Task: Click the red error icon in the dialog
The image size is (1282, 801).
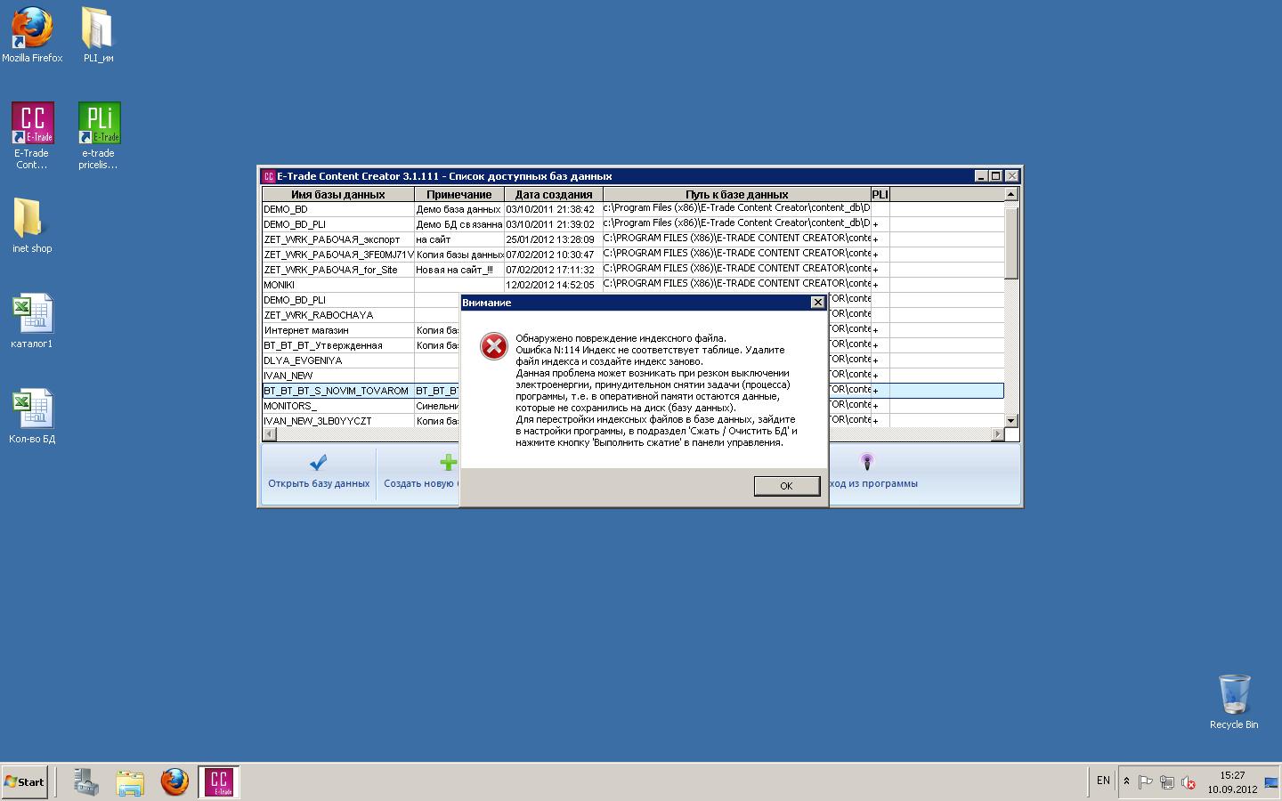Action: point(494,346)
